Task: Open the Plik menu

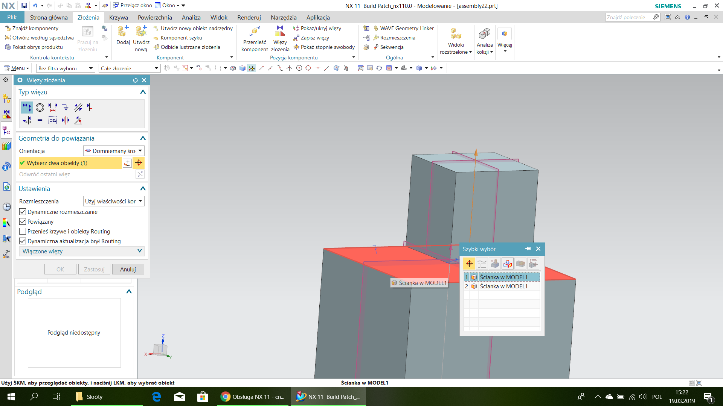Action: tap(12, 17)
